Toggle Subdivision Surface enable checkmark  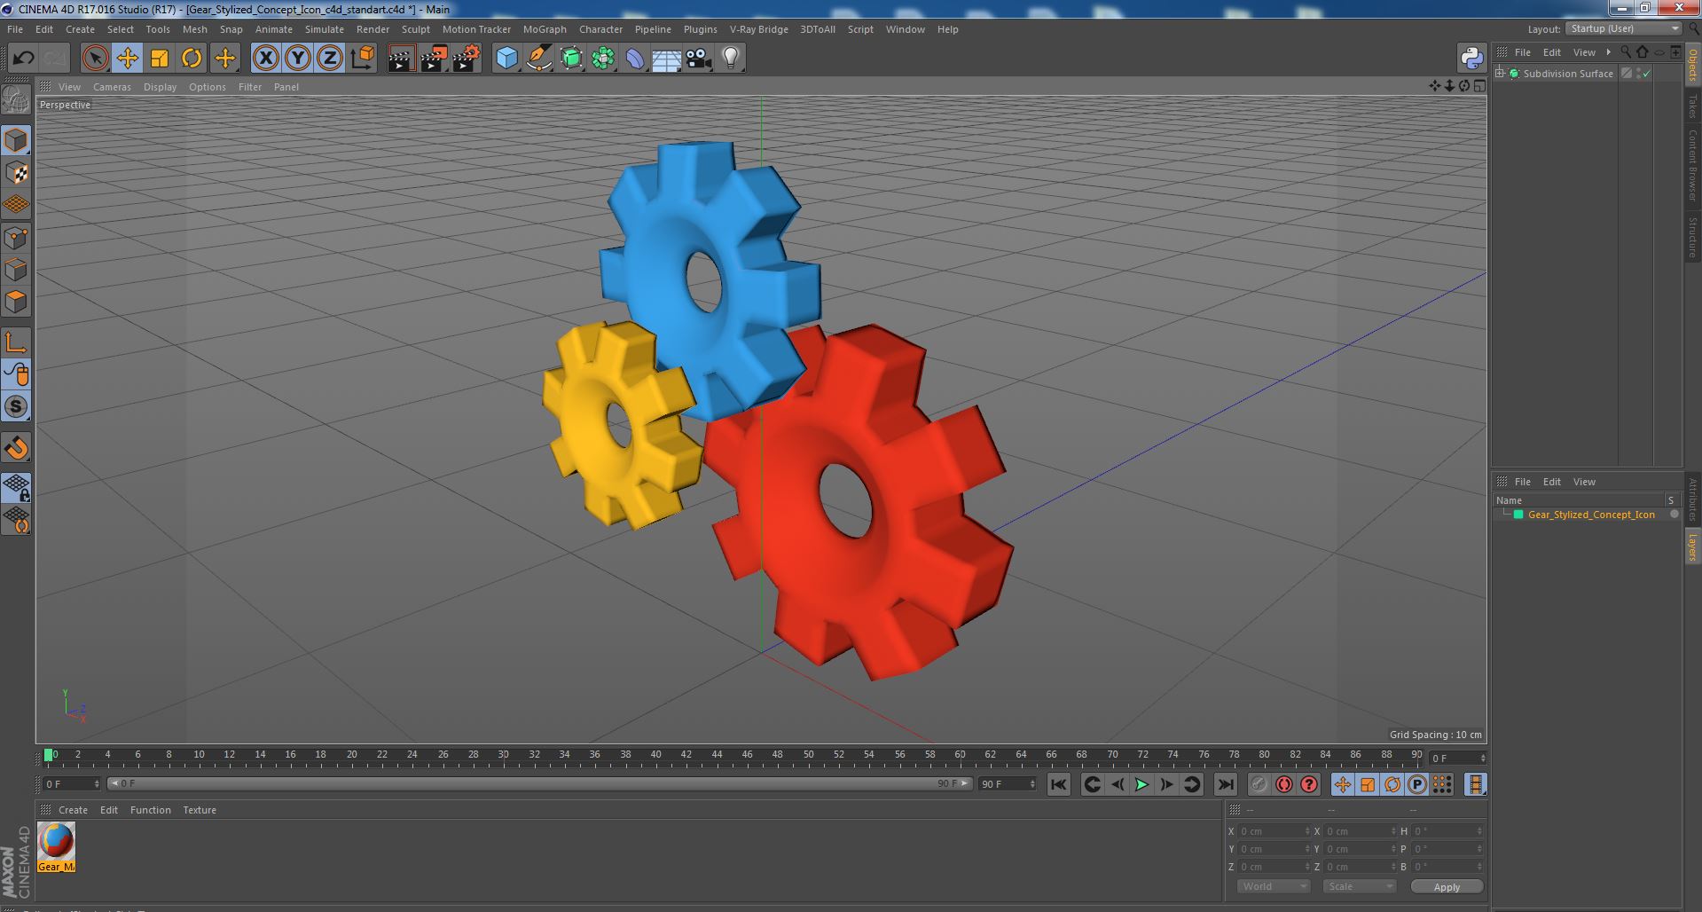[1647, 74]
